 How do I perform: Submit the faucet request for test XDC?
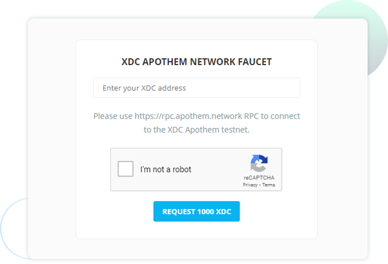pos(197,211)
